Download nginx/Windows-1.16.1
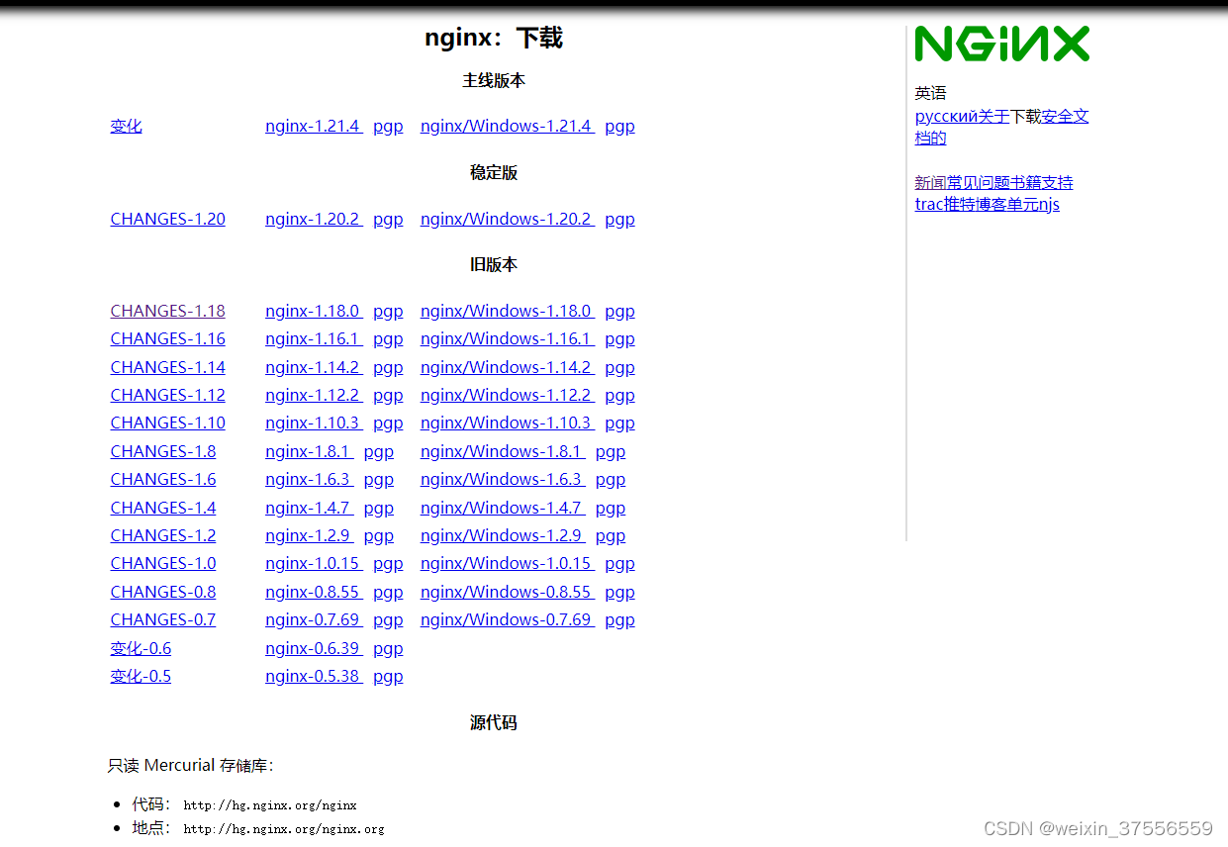This screenshot has width=1228, height=847. click(508, 338)
